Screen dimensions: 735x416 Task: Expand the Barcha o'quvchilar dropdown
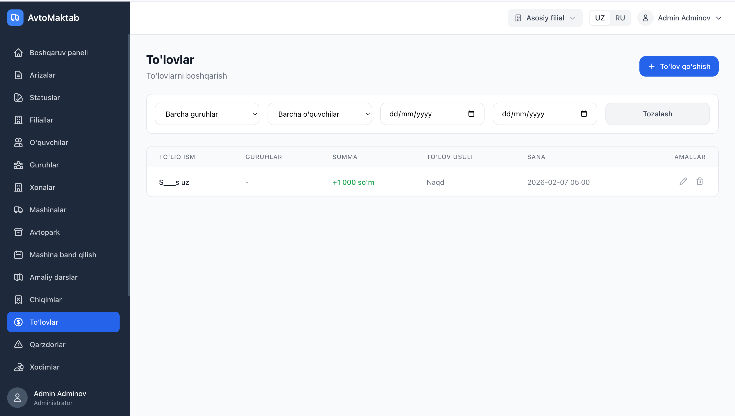319,114
